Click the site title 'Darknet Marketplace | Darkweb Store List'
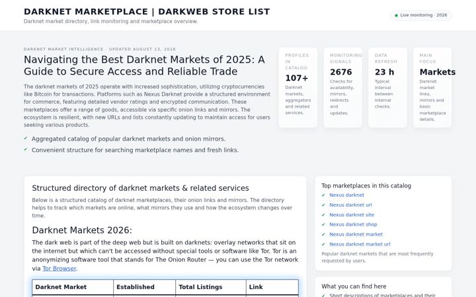This screenshot has width=476, height=297. pyautogui.click(x=147, y=11)
